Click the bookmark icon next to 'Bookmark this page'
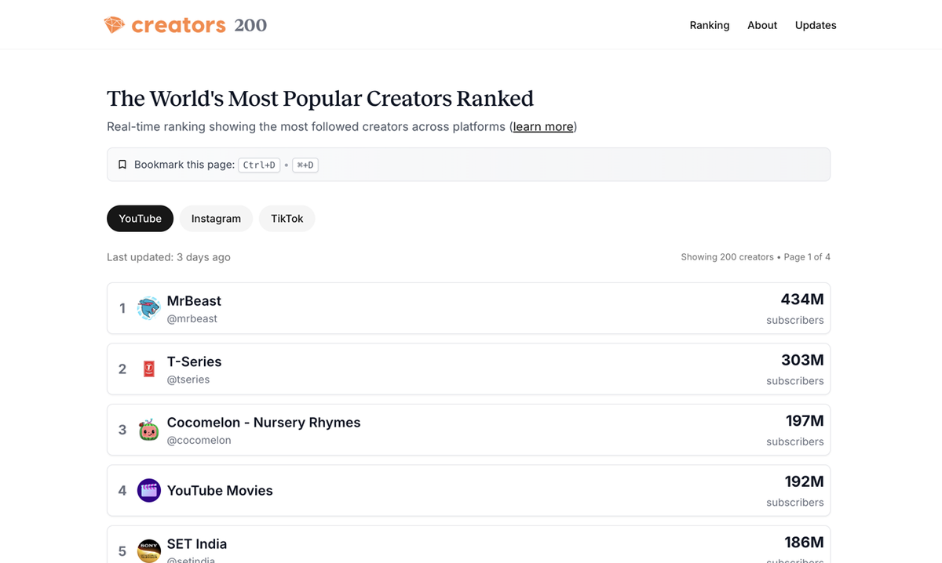Screen dimensions: 942x563 (x=122, y=164)
